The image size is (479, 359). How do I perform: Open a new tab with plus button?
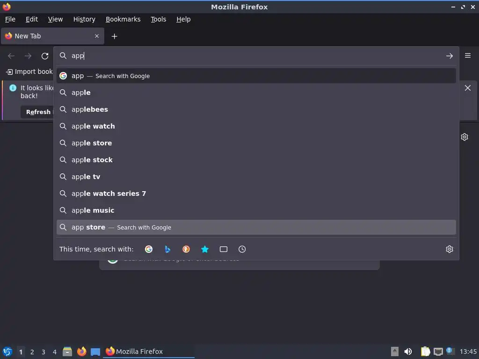tap(114, 36)
